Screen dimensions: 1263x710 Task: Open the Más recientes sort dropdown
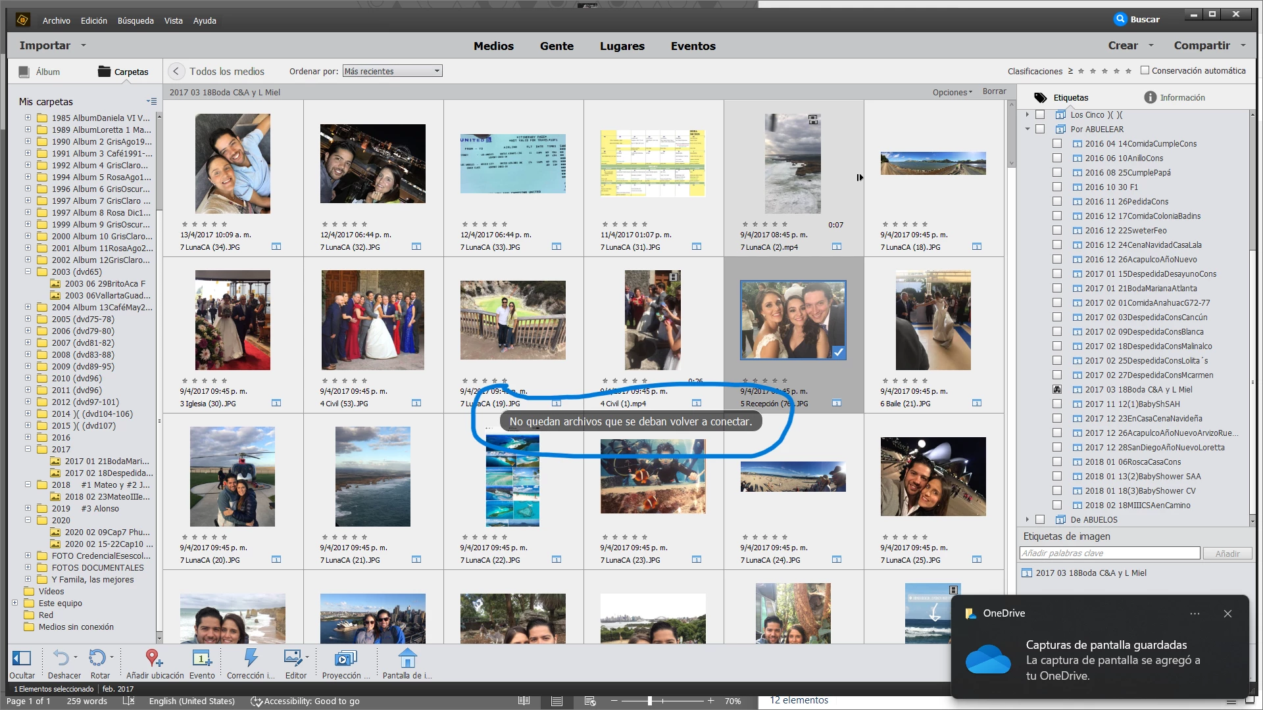(x=392, y=72)
